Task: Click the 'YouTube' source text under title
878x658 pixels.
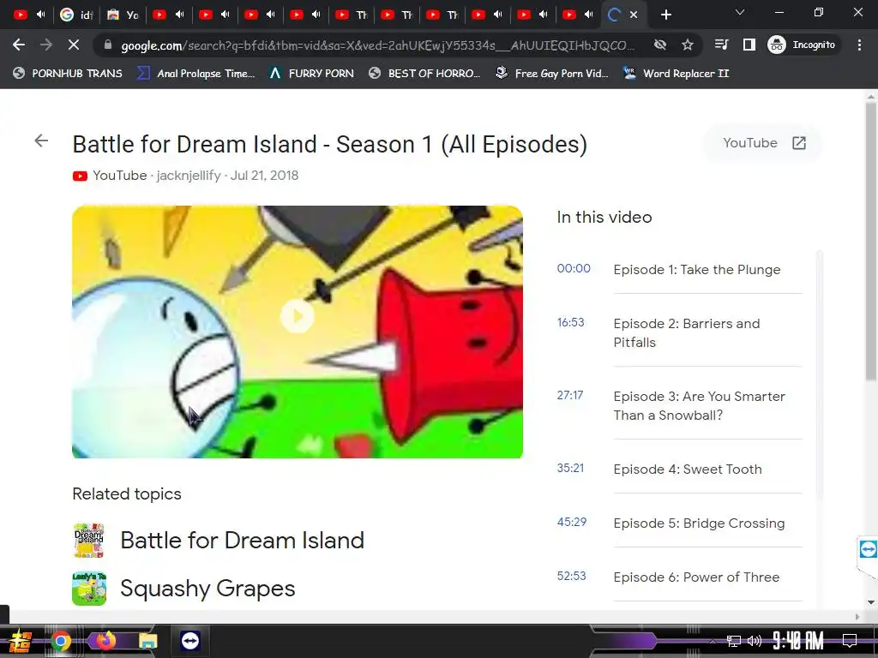Action: 119,175
